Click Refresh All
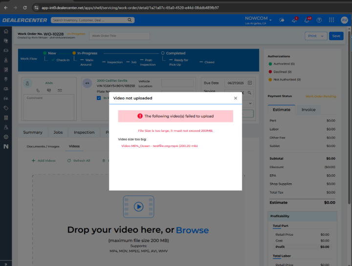This screenshot has width=352, height=266. 79,161
